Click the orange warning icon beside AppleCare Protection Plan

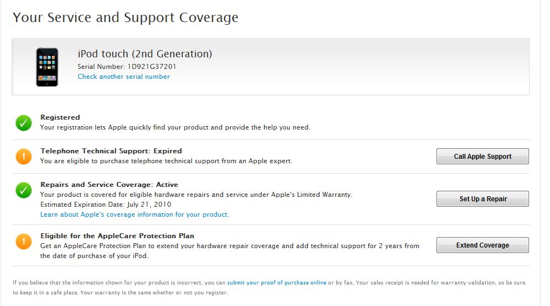24,241
